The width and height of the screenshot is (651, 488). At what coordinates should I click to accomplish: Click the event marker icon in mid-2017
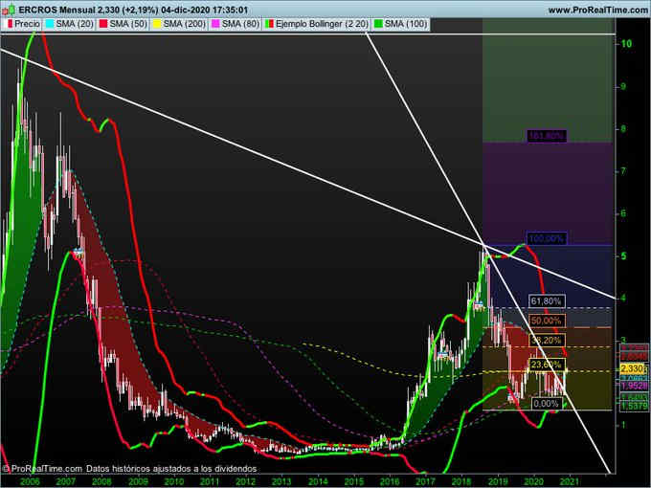[442, 354]
